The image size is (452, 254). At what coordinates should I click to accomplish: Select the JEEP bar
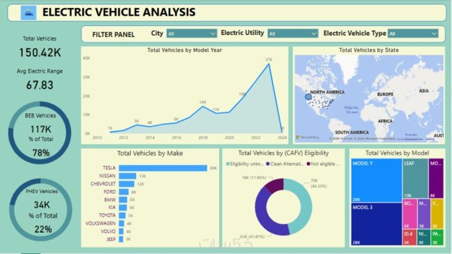click(121, 239)
